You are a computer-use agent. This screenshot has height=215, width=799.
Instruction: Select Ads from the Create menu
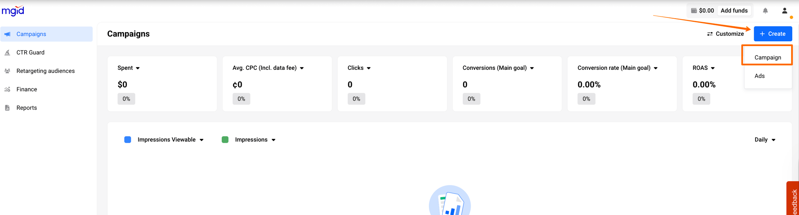coord(768,76)
